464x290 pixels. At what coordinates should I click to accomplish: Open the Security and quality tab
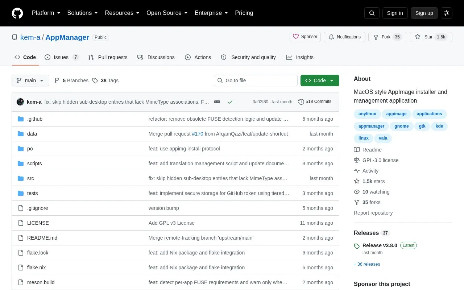click(x=248, y=57)
